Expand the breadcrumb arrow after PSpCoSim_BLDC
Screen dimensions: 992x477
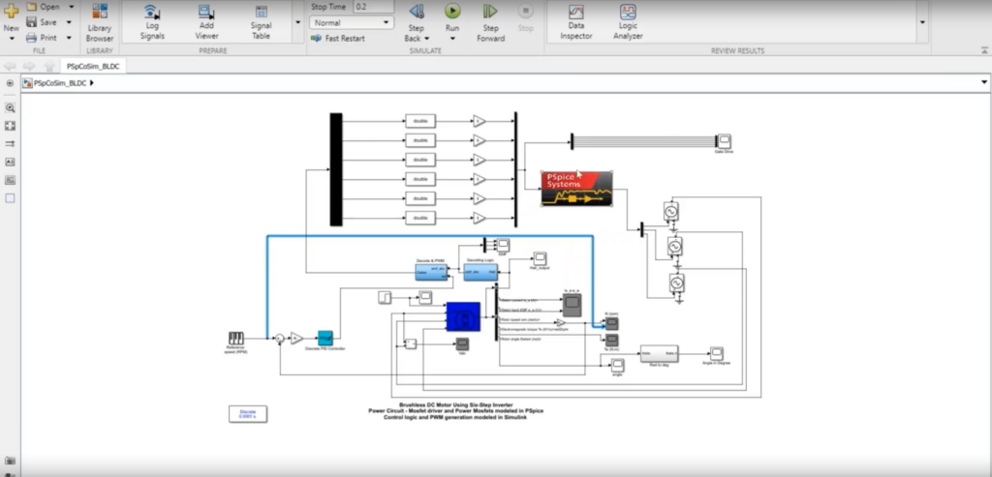click(92, 83)
